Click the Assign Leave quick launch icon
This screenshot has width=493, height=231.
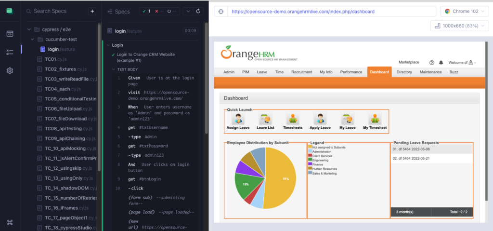238,120
